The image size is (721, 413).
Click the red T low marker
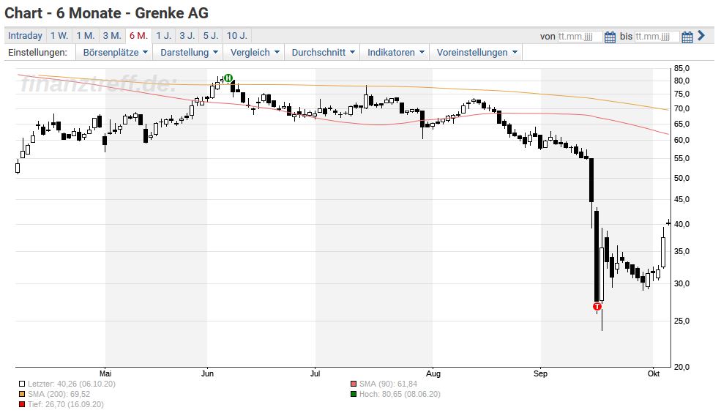click(x=597, y=306)
